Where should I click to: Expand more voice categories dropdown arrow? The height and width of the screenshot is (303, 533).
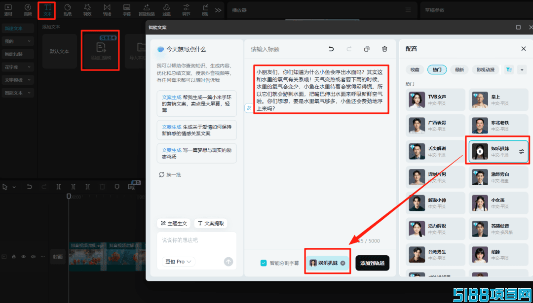coord(522,69)
